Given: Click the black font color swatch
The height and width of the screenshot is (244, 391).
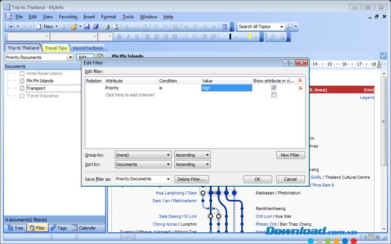Looking at the screenshot, I should pyautogui.click(x=230, y=37).
